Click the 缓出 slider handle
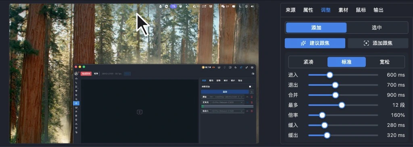The height and width of the screenshot is (147, 413). pyautogui.click(x=327, y=135)
